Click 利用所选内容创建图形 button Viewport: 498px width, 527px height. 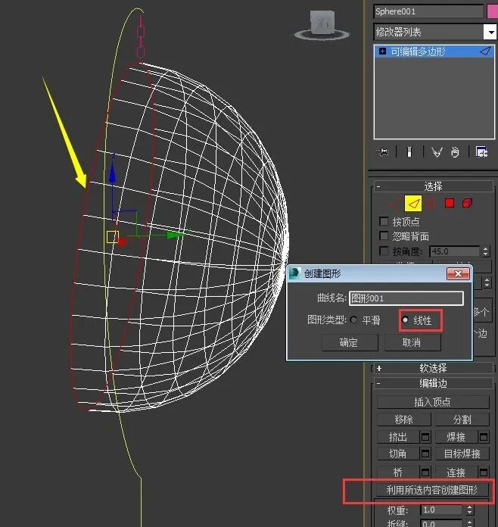point(432,490)
